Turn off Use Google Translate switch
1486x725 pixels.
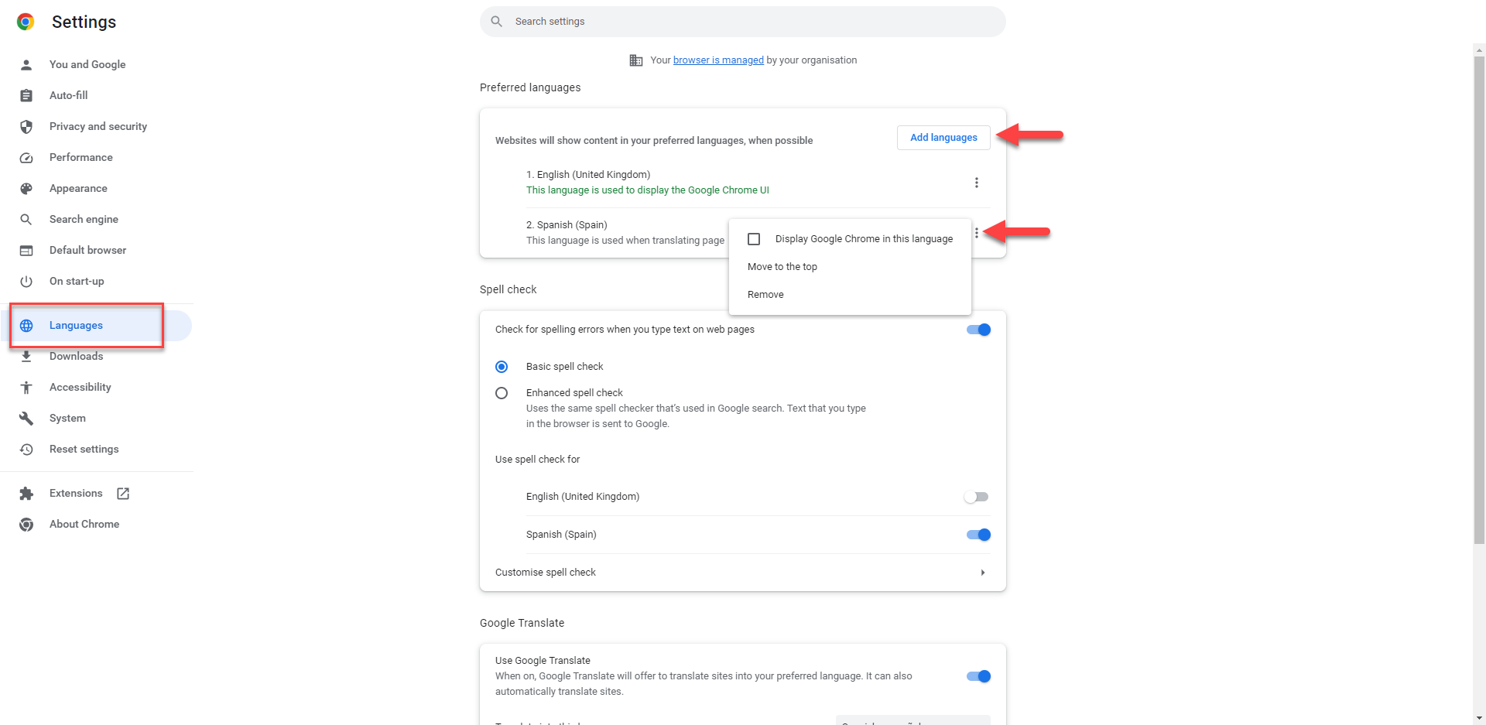click(x=978, y=676)
